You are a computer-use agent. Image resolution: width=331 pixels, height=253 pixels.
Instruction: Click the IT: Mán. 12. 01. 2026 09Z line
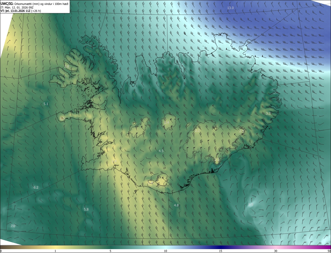17,7
